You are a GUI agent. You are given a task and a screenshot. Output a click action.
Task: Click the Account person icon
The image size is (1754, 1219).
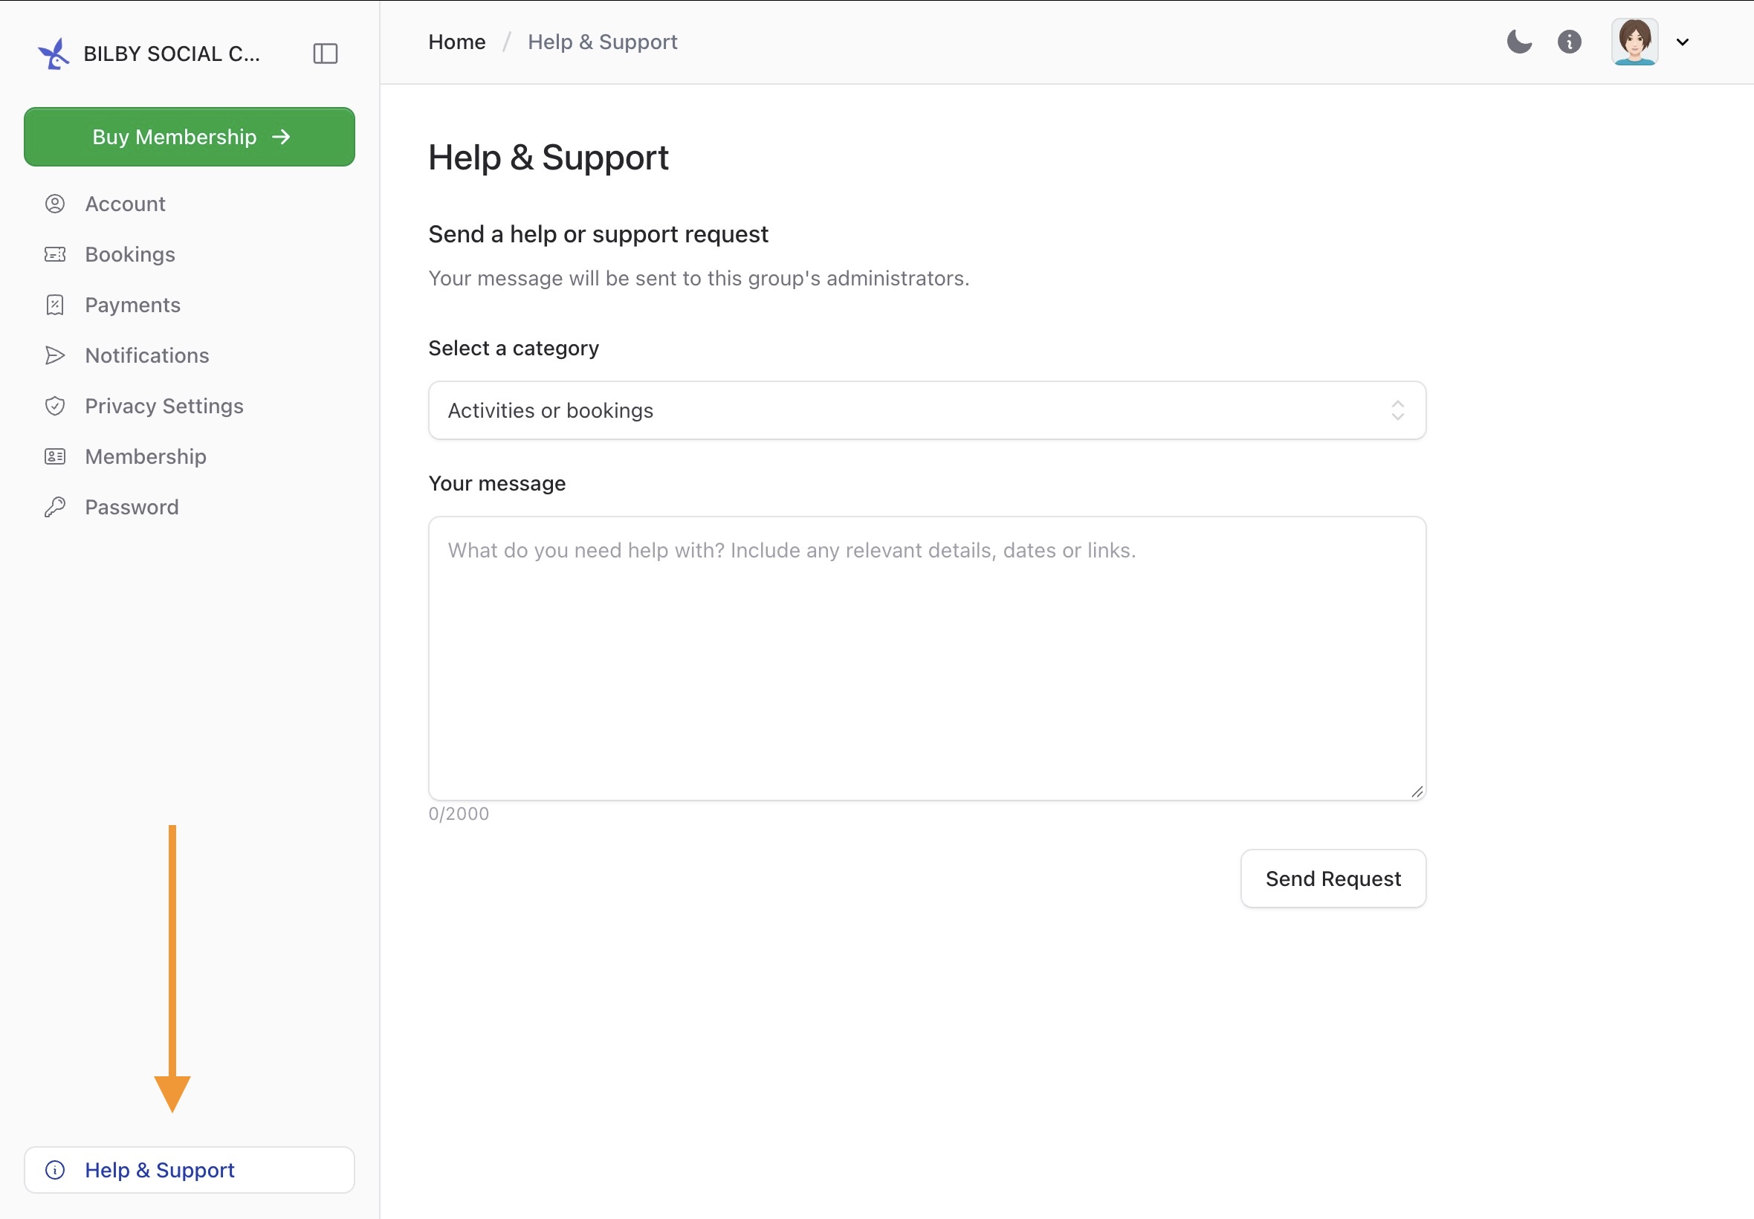point(55,204)
